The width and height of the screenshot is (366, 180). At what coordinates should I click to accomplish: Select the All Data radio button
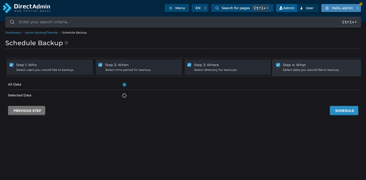(x=124, y=85)
